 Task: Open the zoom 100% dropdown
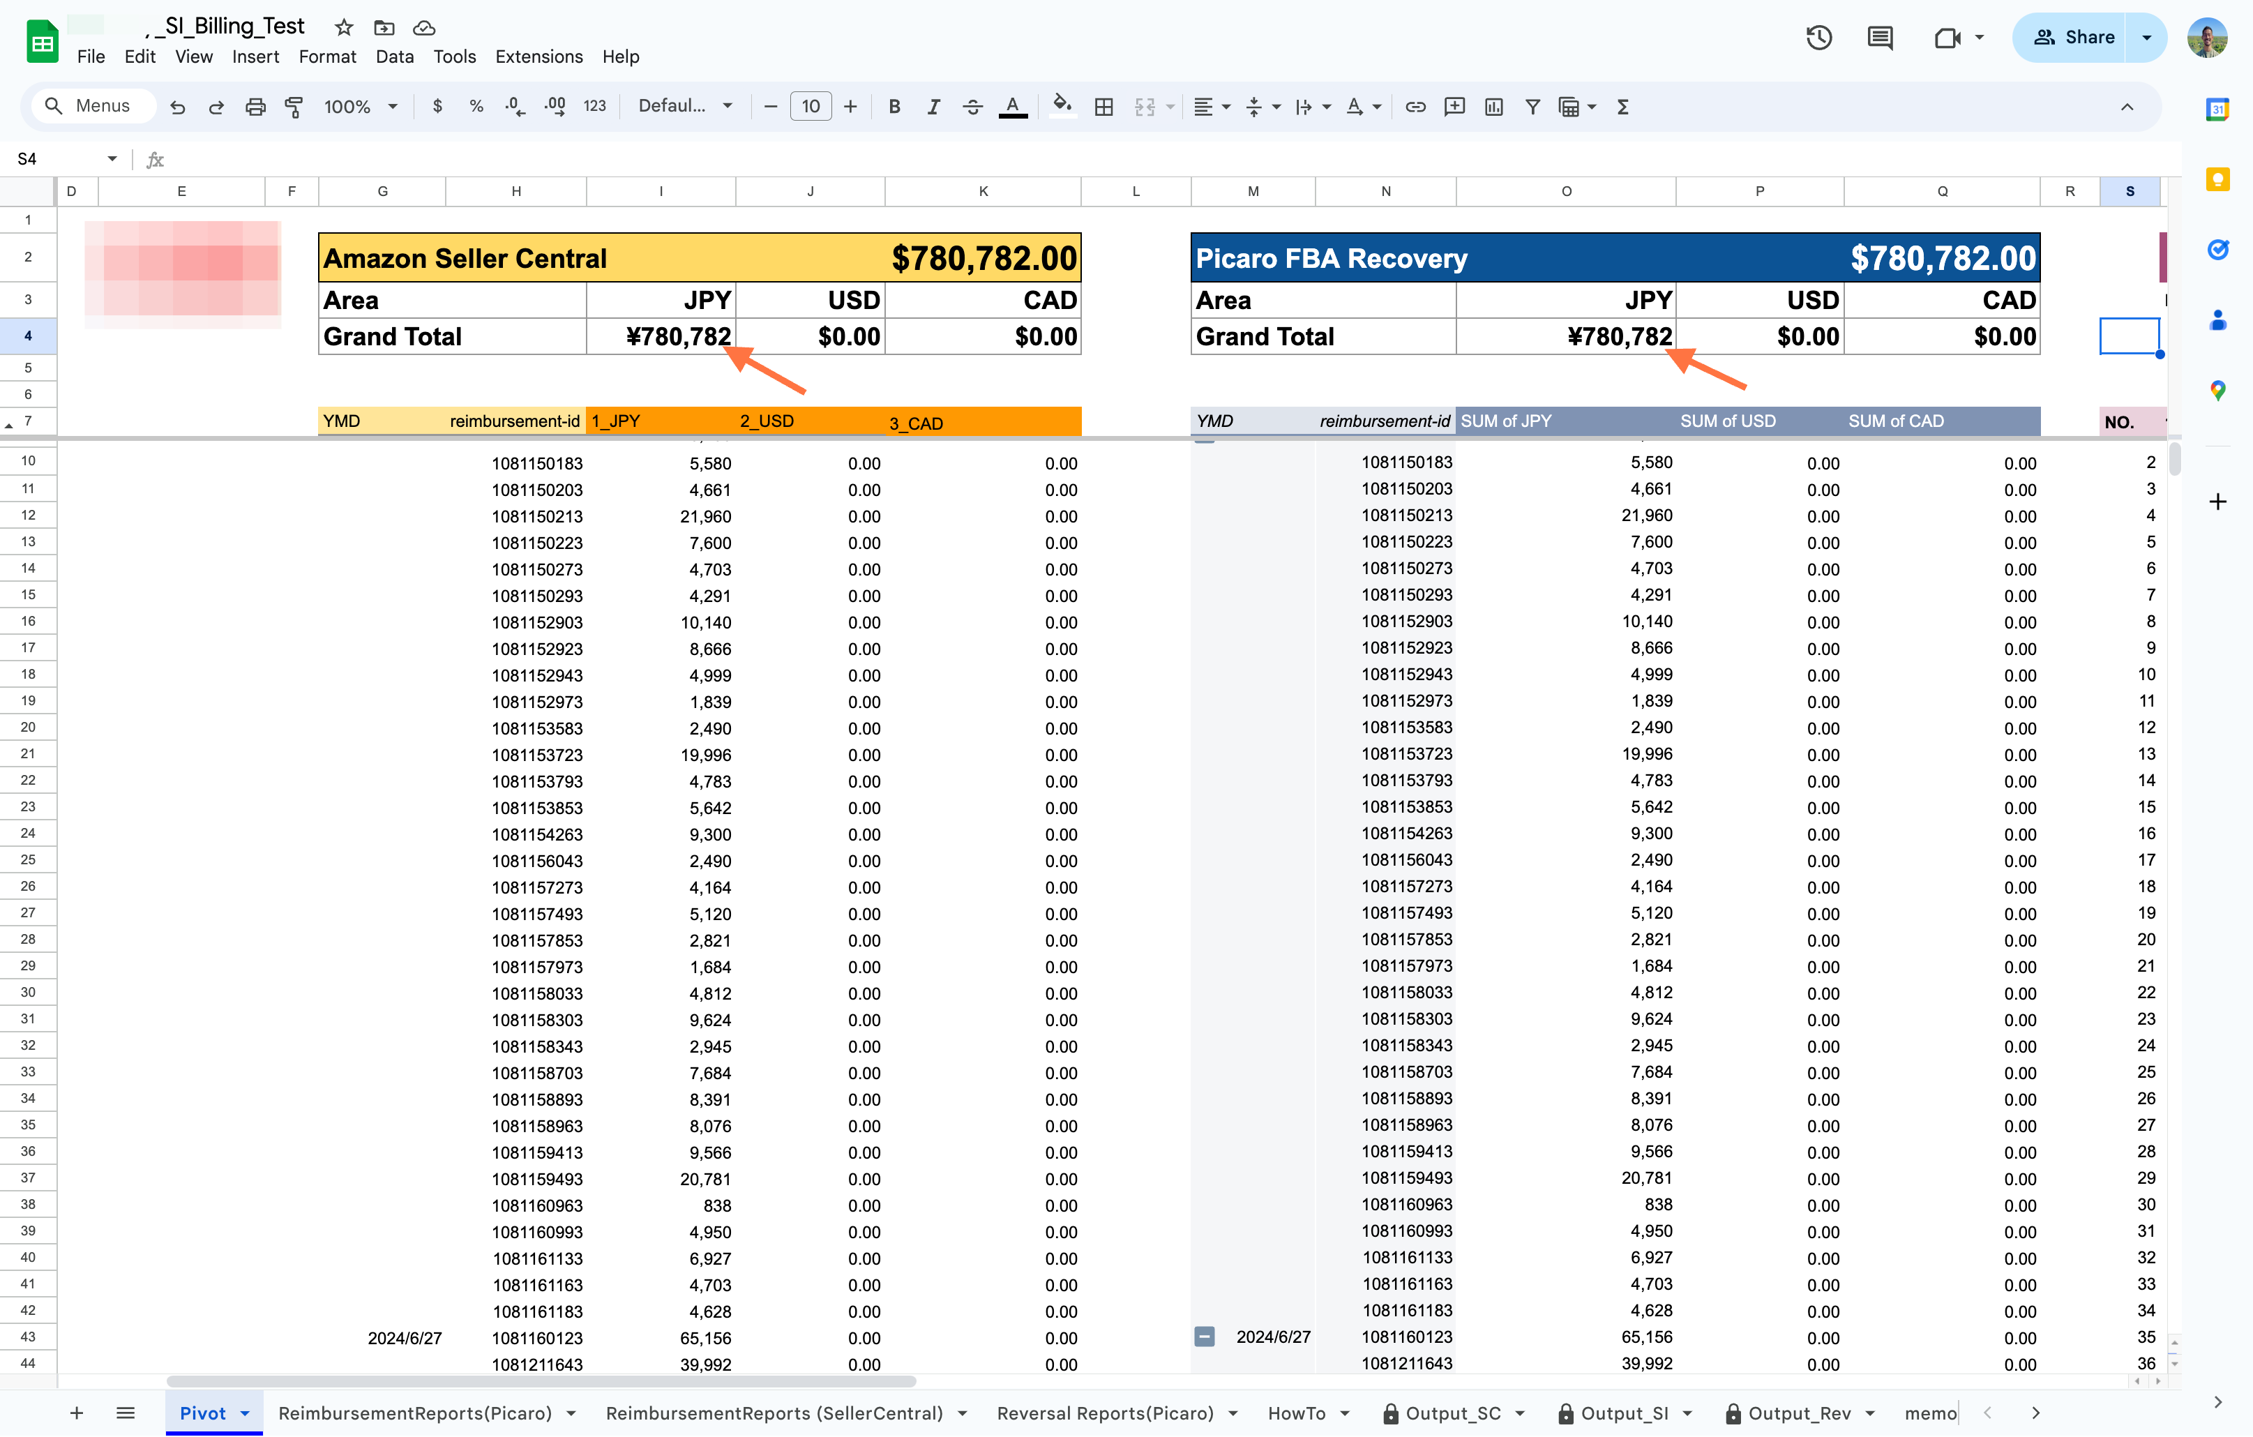pos(361,107)
